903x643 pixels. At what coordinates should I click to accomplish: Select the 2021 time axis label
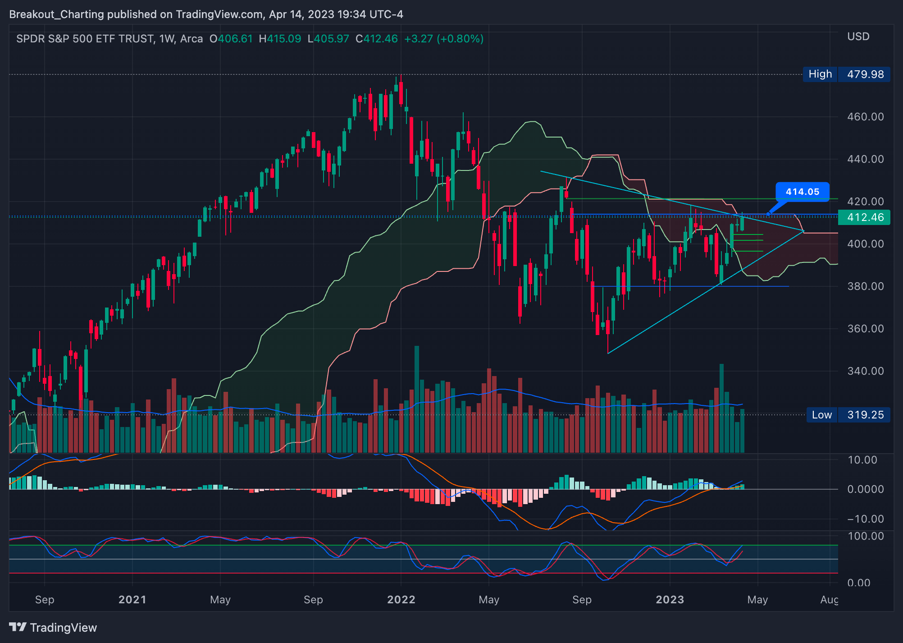click(x=132, y=600)
